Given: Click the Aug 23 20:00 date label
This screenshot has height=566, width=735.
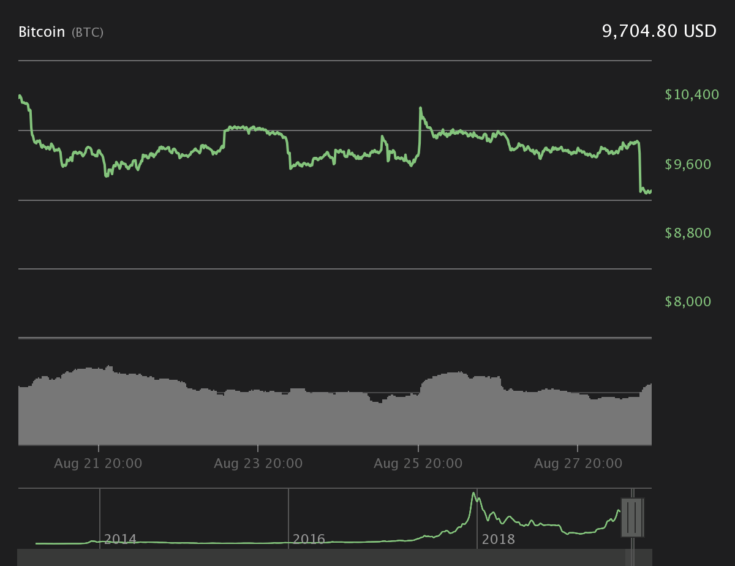Looking at the screenshot, I should pos(258,464).
